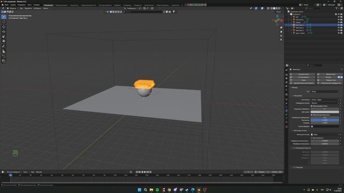Open the 'Окно' menu
344x193 pixels.
30,5
